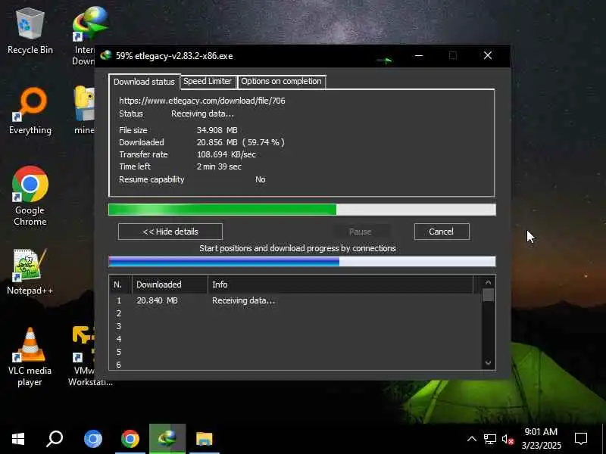
Task: Cancel the etlegacy download
Action: point(442,232)
